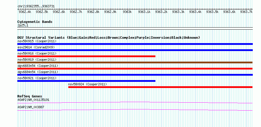Image resolution: width=261 pixels, height=127 pixels.
Task: Click the 9363.2k ruler tick label
Action: point(162,12)
